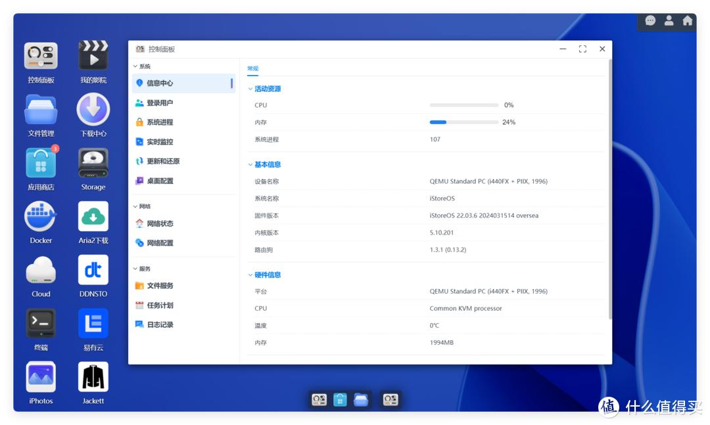Open the Storage manager

[x=92, y=163]
